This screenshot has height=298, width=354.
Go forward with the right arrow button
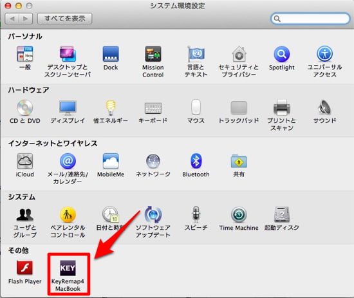26,19
